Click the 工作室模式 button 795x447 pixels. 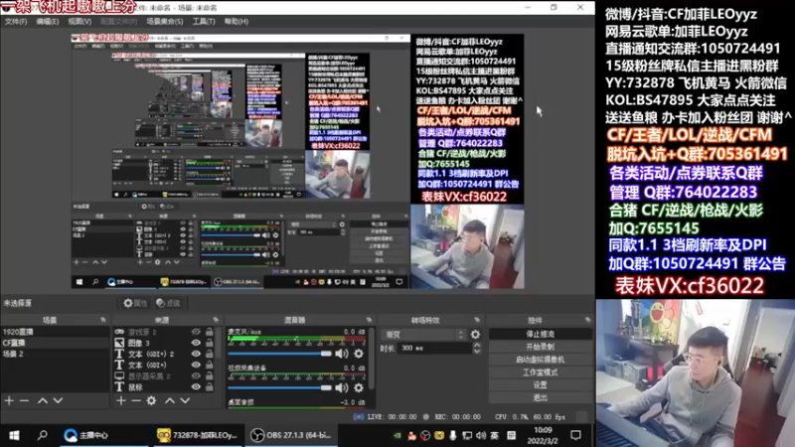point(540,372)
